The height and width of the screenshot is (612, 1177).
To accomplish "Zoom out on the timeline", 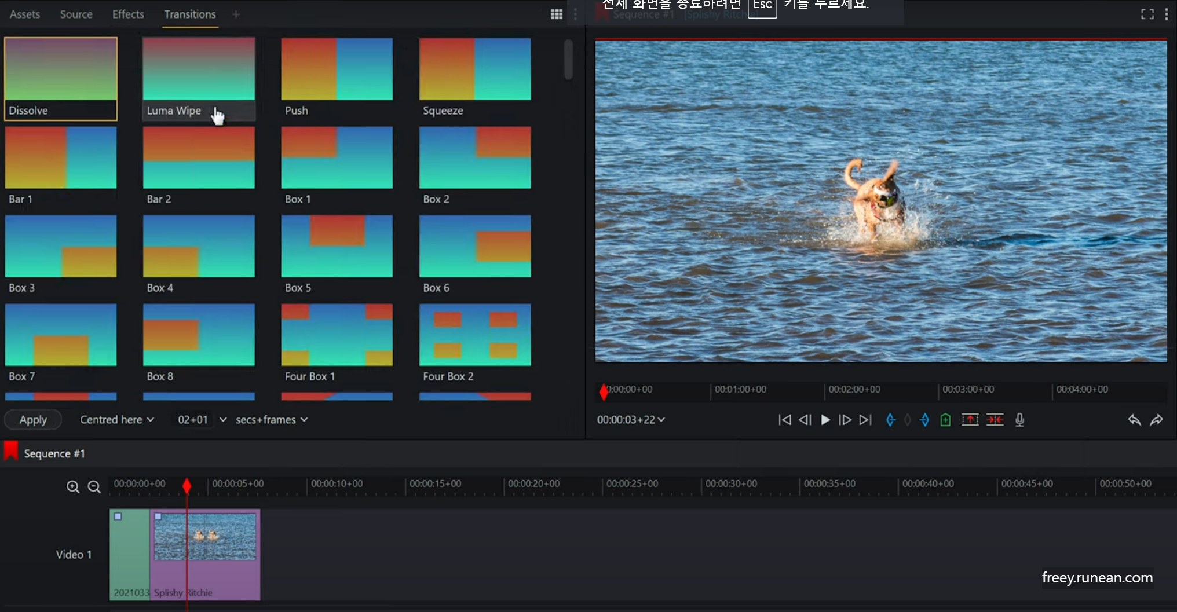I will 94,487.
